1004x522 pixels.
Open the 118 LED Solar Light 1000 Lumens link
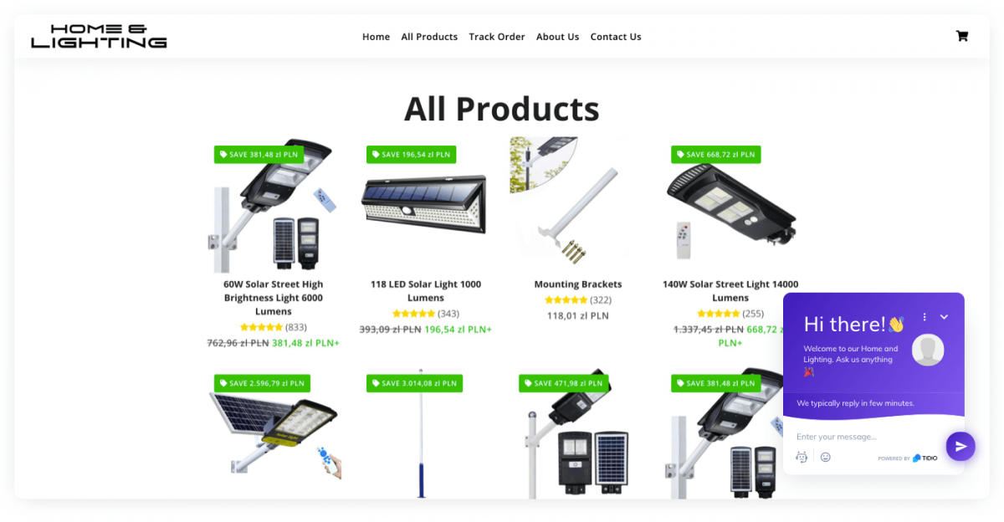click(x=426, y=291)
